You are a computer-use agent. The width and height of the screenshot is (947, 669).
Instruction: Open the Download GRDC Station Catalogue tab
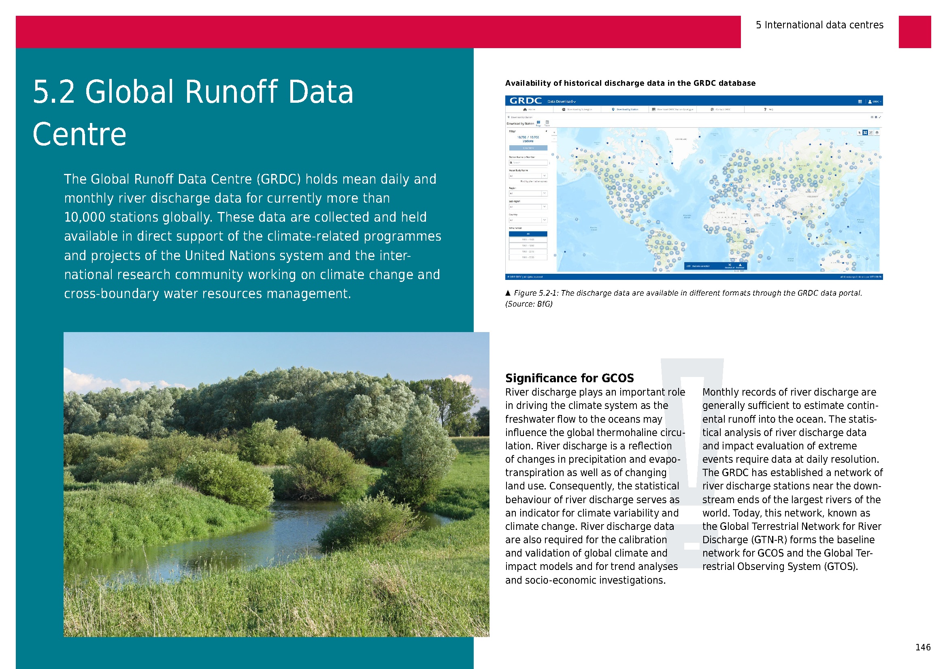tap(673, 110)
